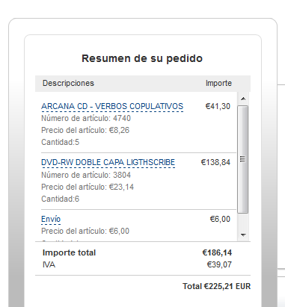This screenshot has width=285, height=307.
Task: Click the Número de artículo: 4740 text
Action: (86, 118)
